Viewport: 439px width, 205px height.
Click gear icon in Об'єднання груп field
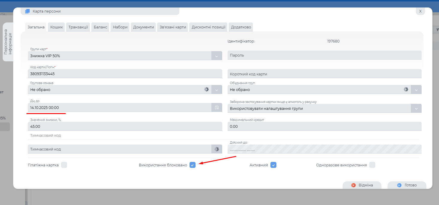[406, 89]
